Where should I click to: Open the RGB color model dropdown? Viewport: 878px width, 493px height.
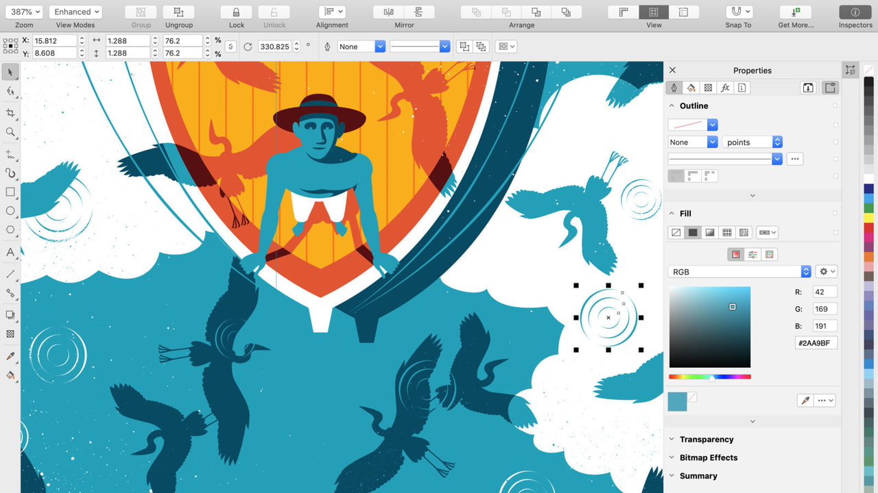(x=739, y=272)
